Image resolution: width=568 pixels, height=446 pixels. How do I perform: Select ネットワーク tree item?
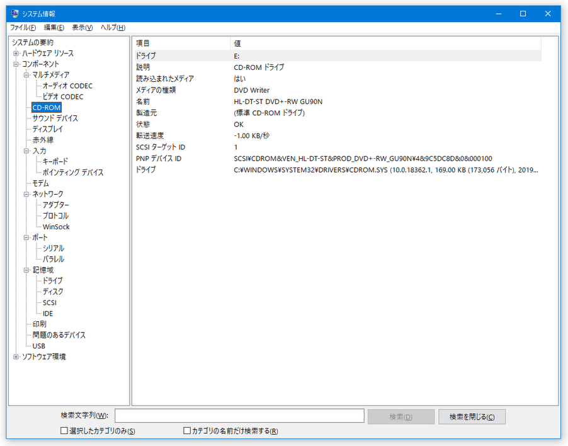click(x=47, y=194)
